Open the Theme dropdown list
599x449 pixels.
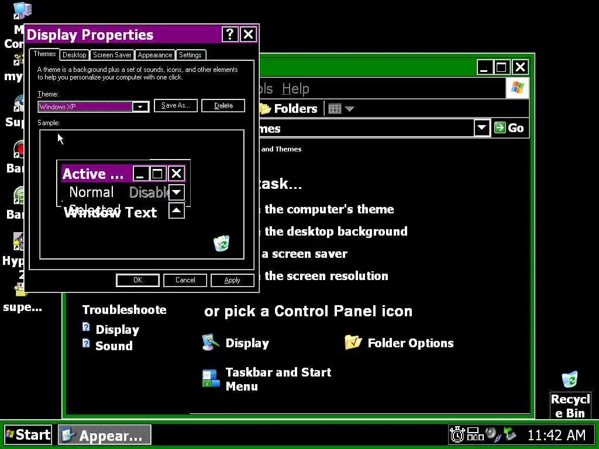(140, 106)
